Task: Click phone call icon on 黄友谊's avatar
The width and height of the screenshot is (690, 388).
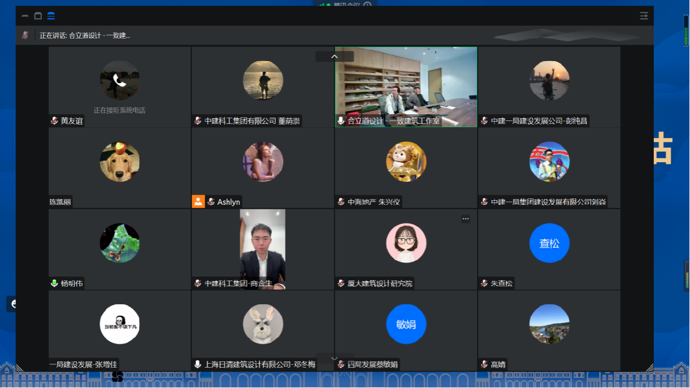Action: pyautogui.click(x=120, y=80)
